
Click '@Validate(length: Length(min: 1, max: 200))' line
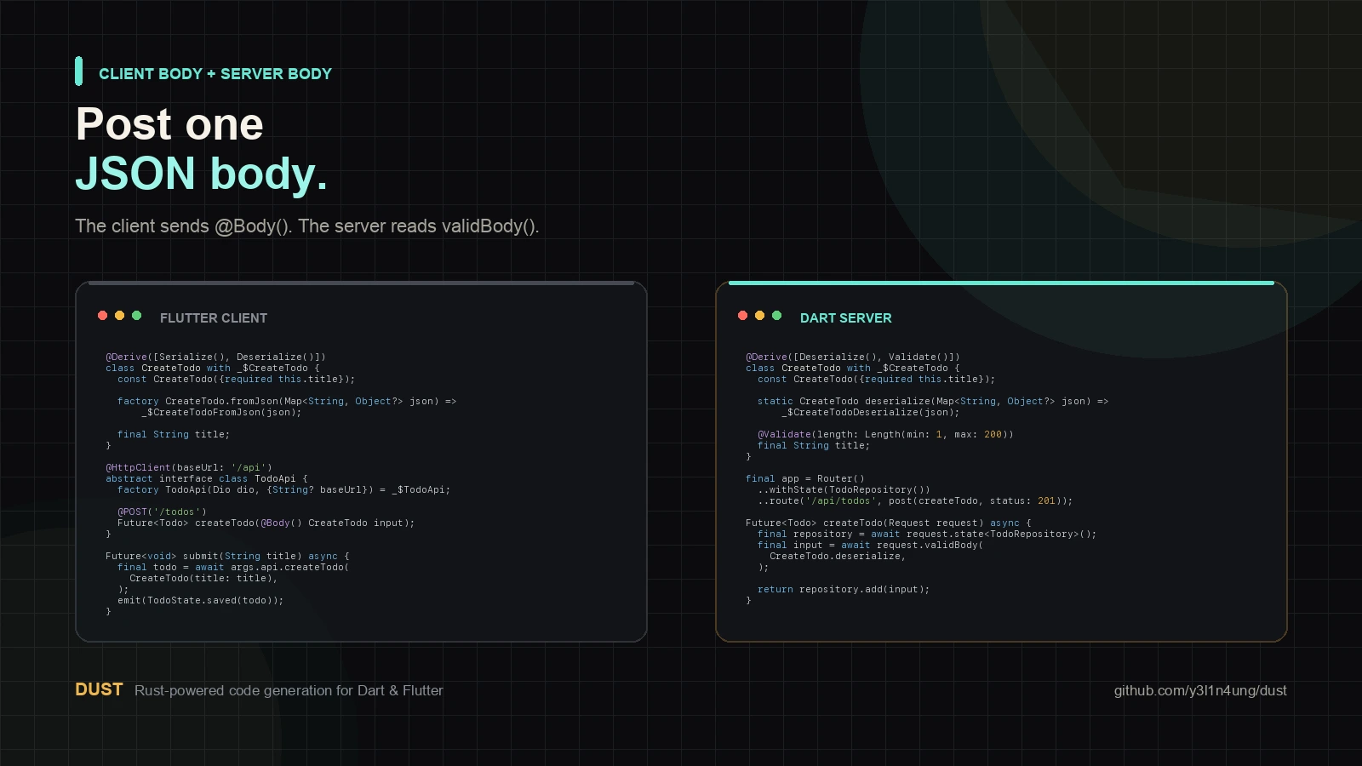coord(885,435)
